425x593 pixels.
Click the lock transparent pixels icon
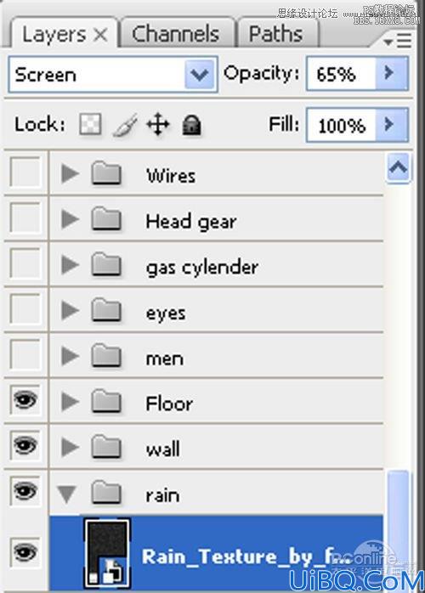coord(90,124)
